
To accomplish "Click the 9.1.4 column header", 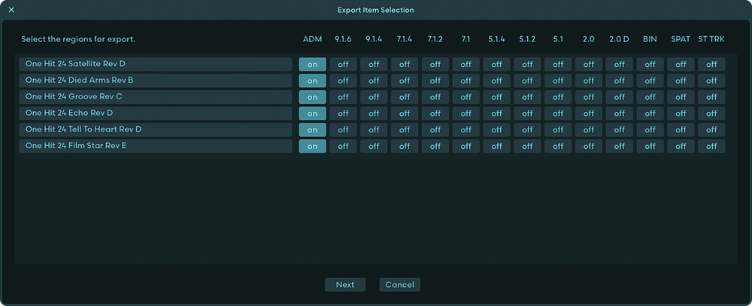I will point(374,39).
